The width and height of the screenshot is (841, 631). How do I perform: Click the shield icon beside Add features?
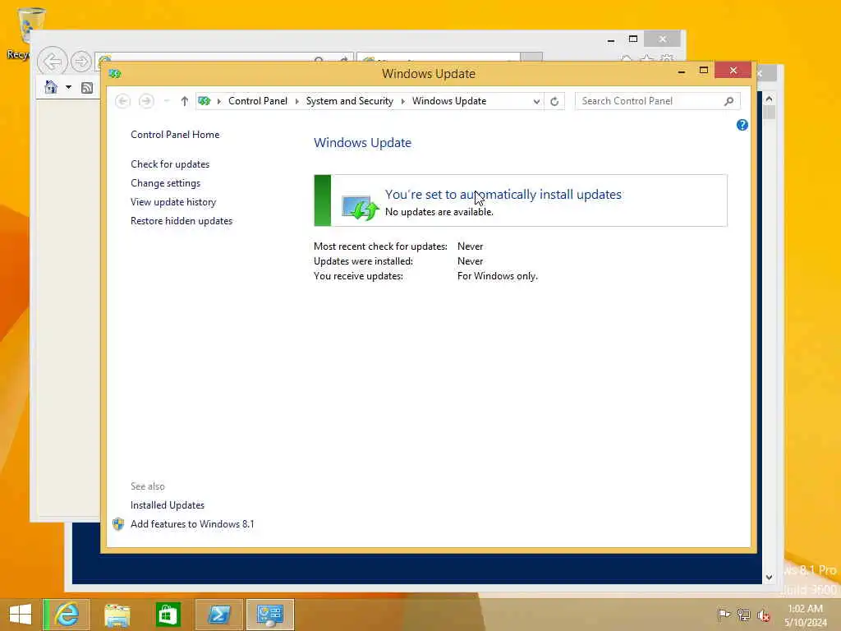point(118,524)
